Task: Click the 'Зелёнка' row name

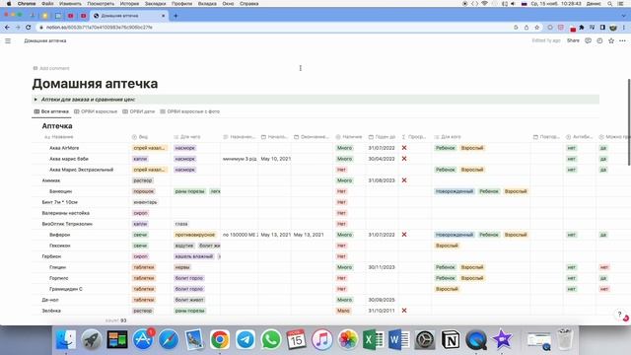Action: 51,311
